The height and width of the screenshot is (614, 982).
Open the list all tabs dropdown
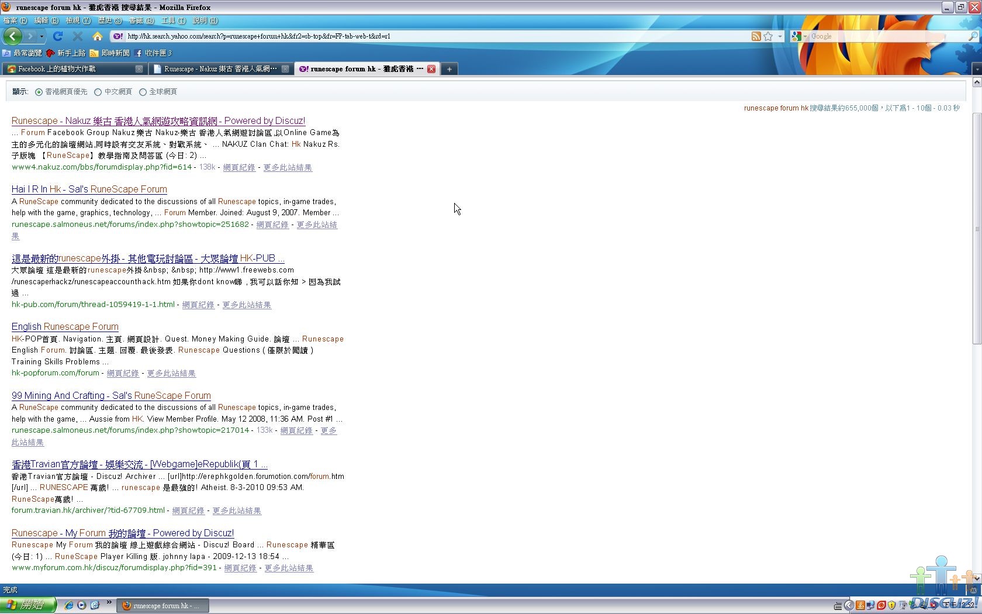click(976, 69)
